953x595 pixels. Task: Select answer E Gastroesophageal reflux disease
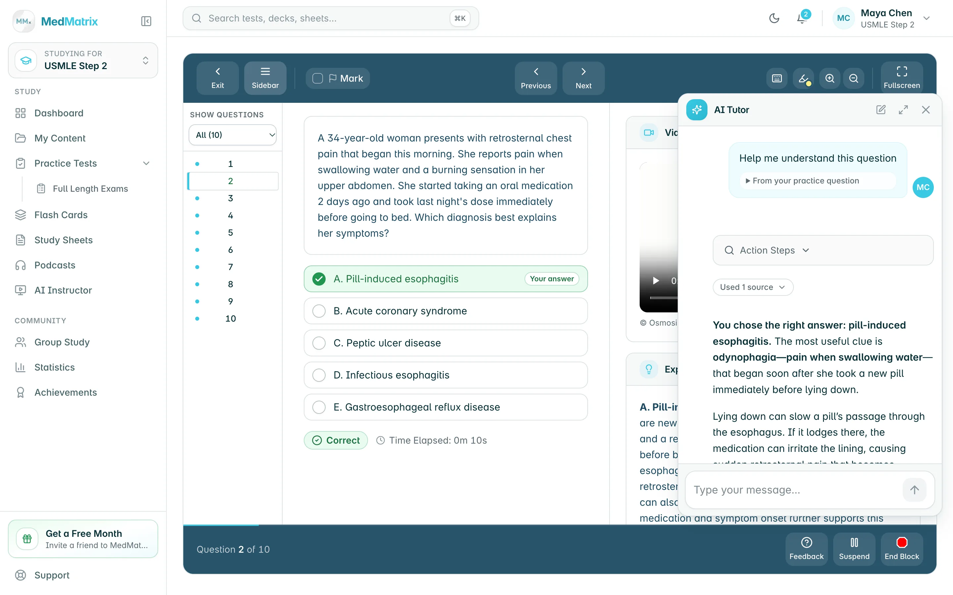coord(446,407)
